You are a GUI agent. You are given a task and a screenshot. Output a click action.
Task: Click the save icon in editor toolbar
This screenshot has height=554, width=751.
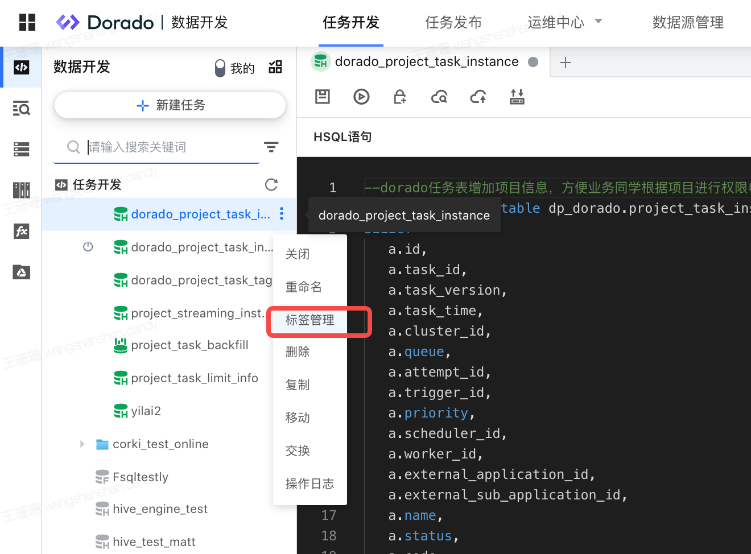(x=323, y=97)
